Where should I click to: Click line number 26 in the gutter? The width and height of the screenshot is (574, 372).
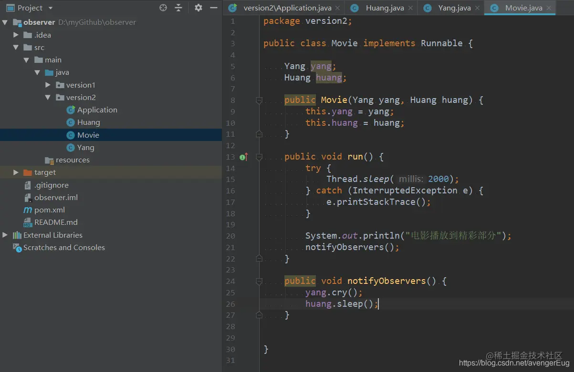pos(230,304)
